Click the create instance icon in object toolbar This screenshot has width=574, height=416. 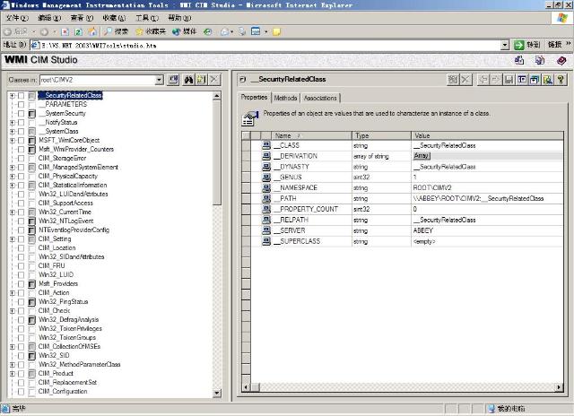pyautogui.click(x=453, y=80)
